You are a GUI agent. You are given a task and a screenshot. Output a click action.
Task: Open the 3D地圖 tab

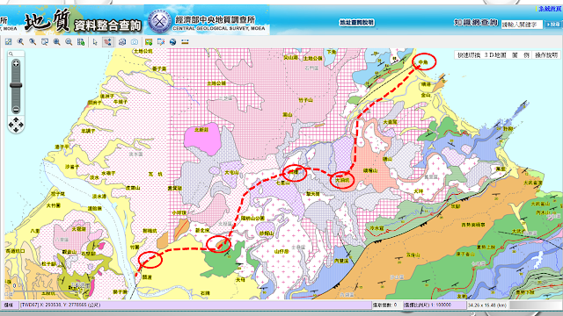click(x=495, y=55)
